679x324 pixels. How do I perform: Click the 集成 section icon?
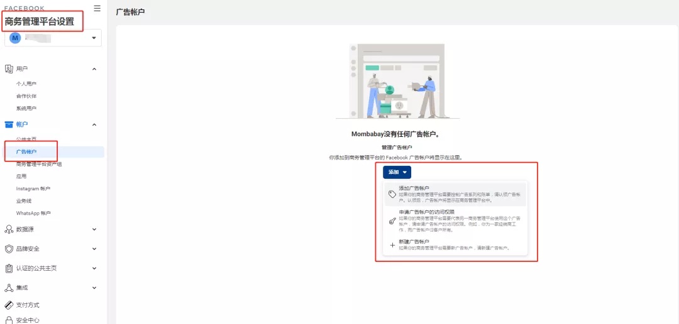tap(9, 288)
